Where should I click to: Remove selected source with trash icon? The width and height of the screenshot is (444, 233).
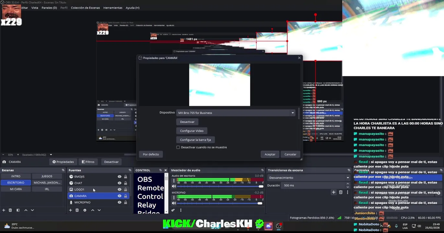[77, 210]
